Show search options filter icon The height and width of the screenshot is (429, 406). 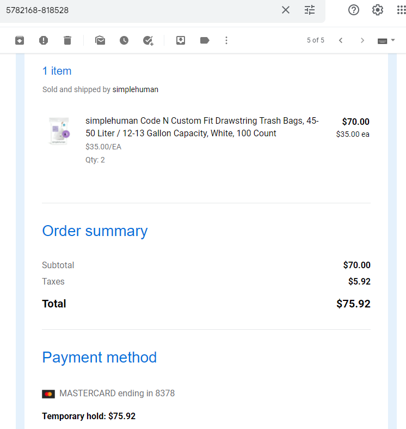[x=310, y=10]
